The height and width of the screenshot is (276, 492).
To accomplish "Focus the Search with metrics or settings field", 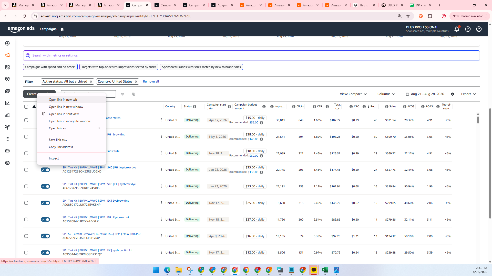I will pyautogui.click(x=251, y=55).
